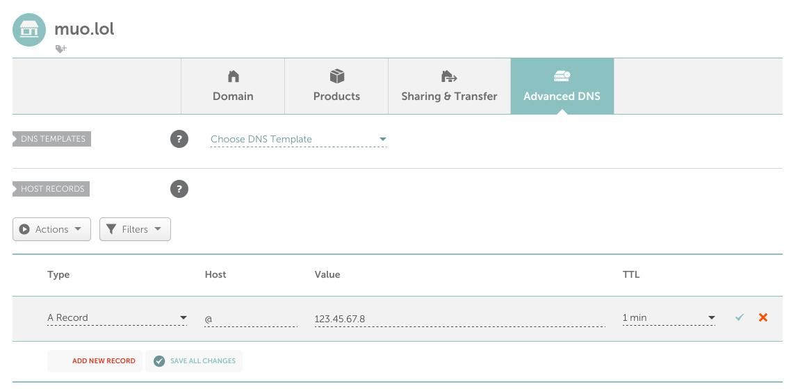
Task: Open the A Record type dropdown
Action: click(x=117, y=317)
